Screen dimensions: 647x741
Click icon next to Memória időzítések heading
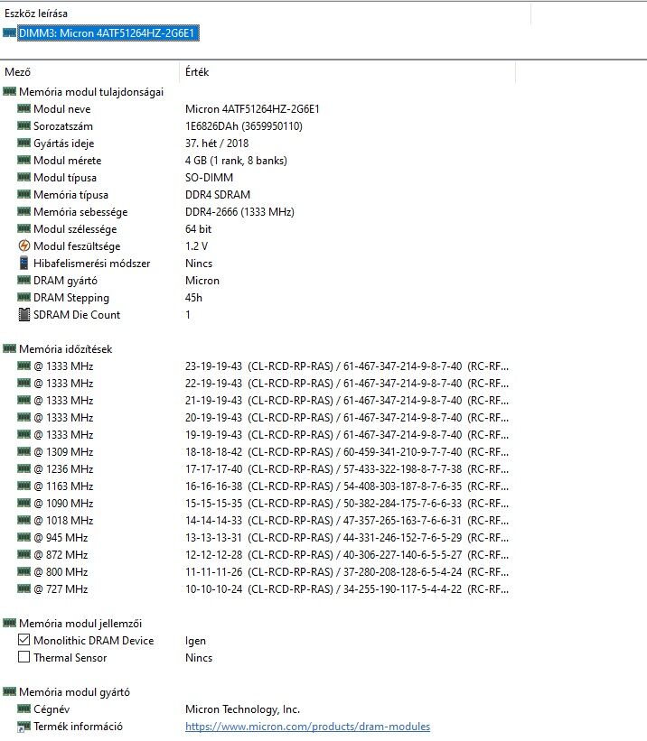pyautogui.click(x=9, y=348)
